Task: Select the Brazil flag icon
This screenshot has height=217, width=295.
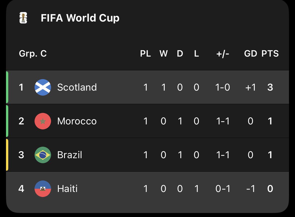Action: point(43,155)
